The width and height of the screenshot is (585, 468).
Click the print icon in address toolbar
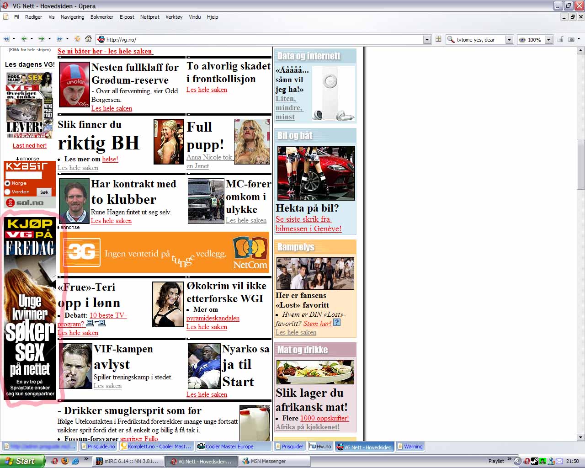[560, 39]
